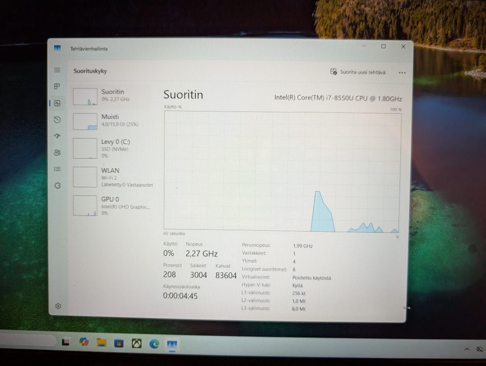Click the Suoritin mini graph thumbnail

[85, 97]
